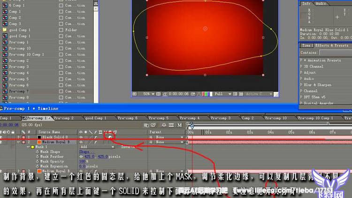Open the Active Camera view dropdown

point(259,94)
